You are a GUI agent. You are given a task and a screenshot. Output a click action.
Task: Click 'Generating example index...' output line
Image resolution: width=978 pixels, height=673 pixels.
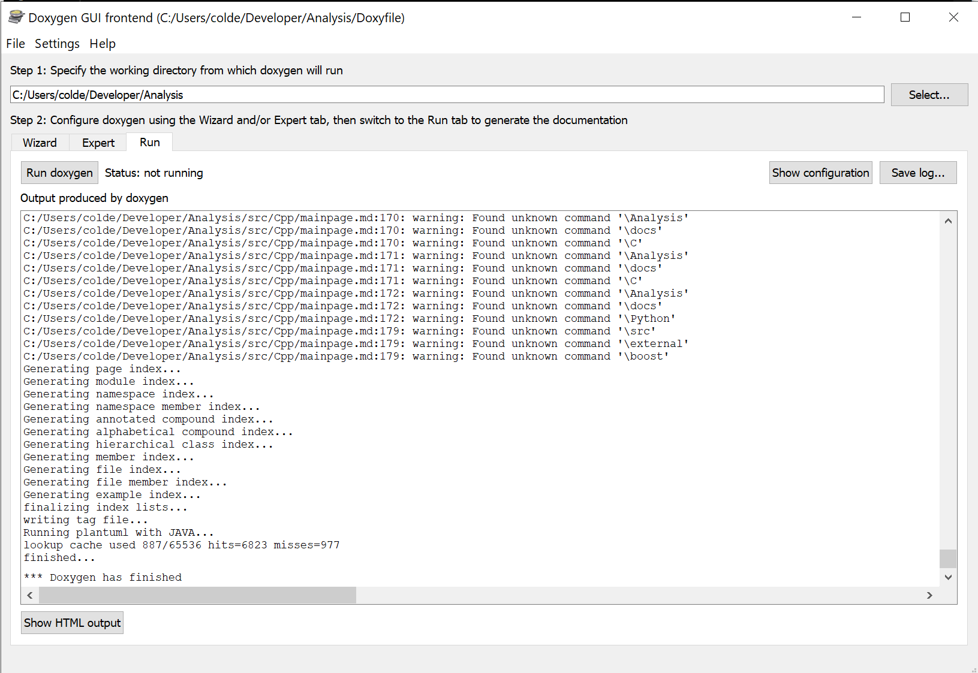112,494
